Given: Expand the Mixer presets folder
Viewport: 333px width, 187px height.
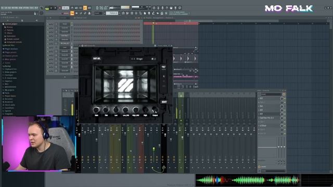Looking at the screenshot, I should point(10,59).
